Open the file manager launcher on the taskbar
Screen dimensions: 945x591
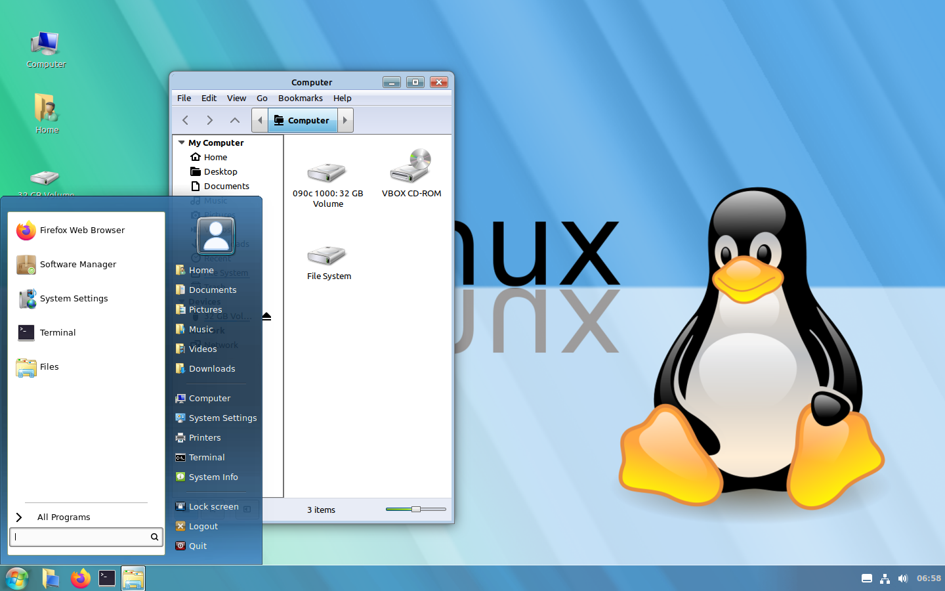[x=51, y=579]
